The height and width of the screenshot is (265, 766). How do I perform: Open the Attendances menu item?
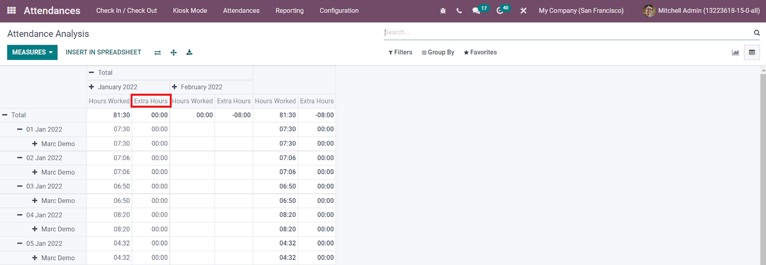click(241, 11)
